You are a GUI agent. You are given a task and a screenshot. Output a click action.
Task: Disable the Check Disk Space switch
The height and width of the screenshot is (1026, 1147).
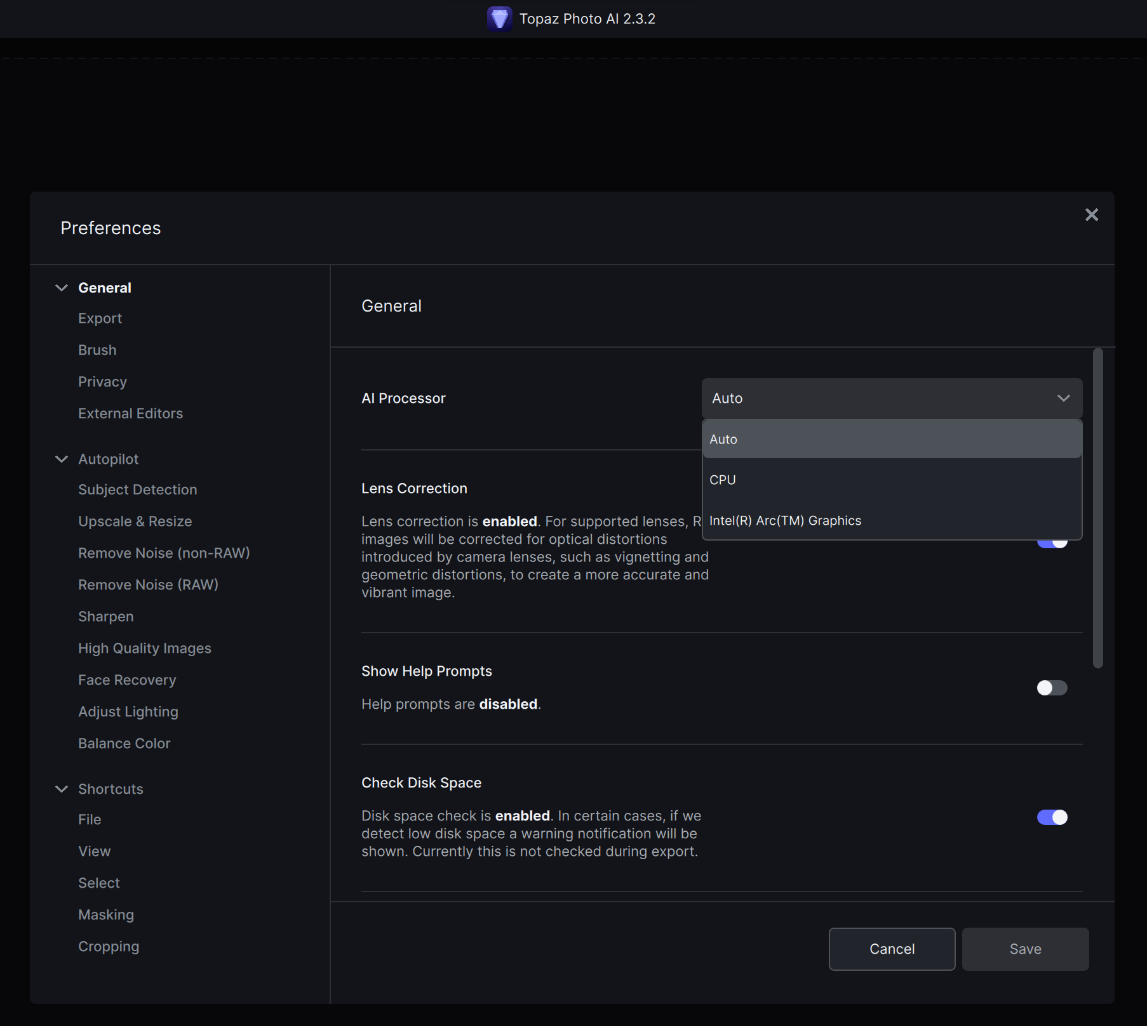(1052, 817)
